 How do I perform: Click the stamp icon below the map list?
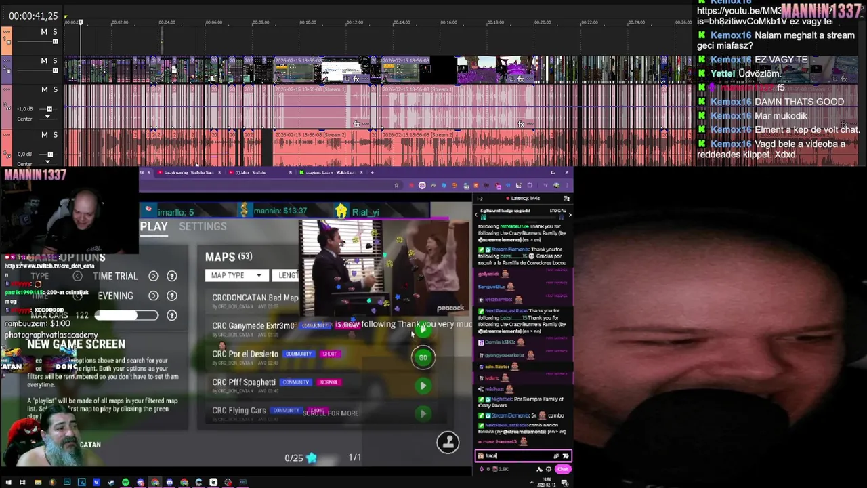coord(448,442)
